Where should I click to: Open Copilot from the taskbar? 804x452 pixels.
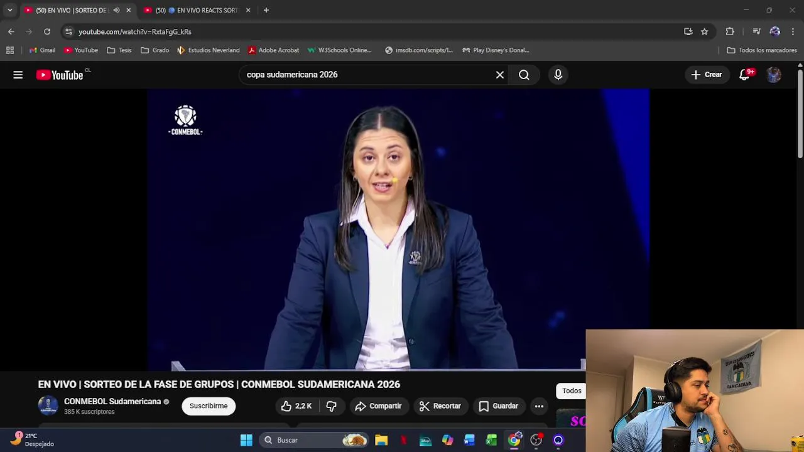click(447, 440)
